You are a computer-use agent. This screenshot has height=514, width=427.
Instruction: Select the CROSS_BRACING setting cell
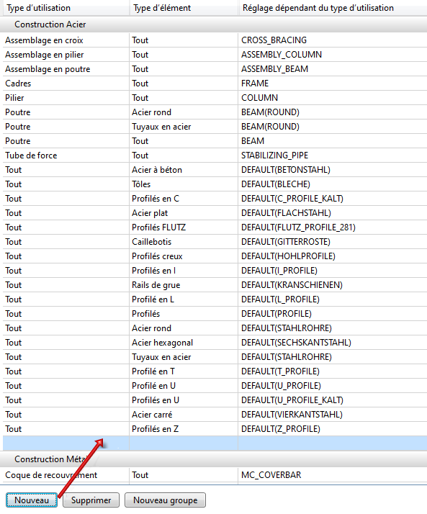pyautogui.click(x=333, y=40)
